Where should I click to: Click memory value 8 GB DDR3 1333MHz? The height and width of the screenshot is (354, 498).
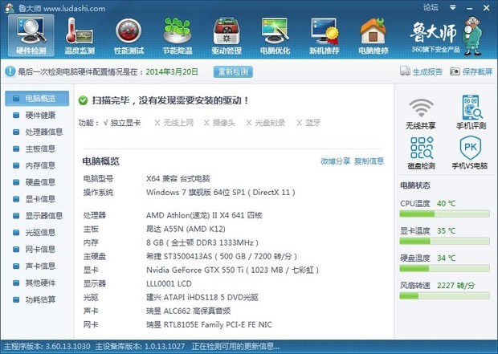point(202,242)
